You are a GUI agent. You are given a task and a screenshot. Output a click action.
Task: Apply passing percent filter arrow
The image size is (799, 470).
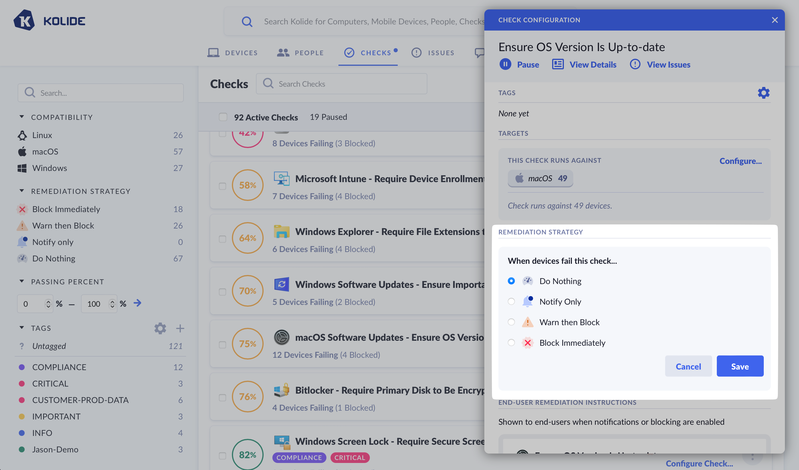(137, 303)
